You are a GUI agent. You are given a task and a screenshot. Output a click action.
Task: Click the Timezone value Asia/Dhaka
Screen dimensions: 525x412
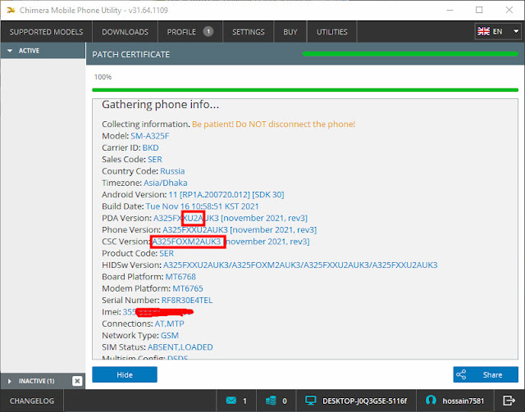click(x=166, y=183)
